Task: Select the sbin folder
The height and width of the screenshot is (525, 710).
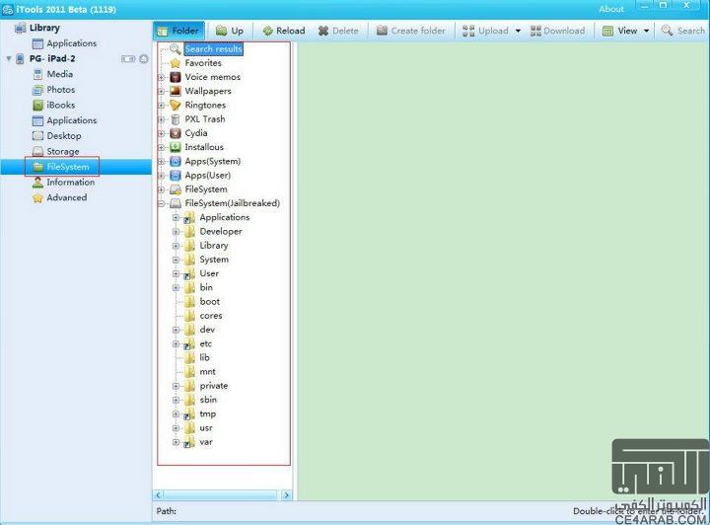Action: click(208, 400)
